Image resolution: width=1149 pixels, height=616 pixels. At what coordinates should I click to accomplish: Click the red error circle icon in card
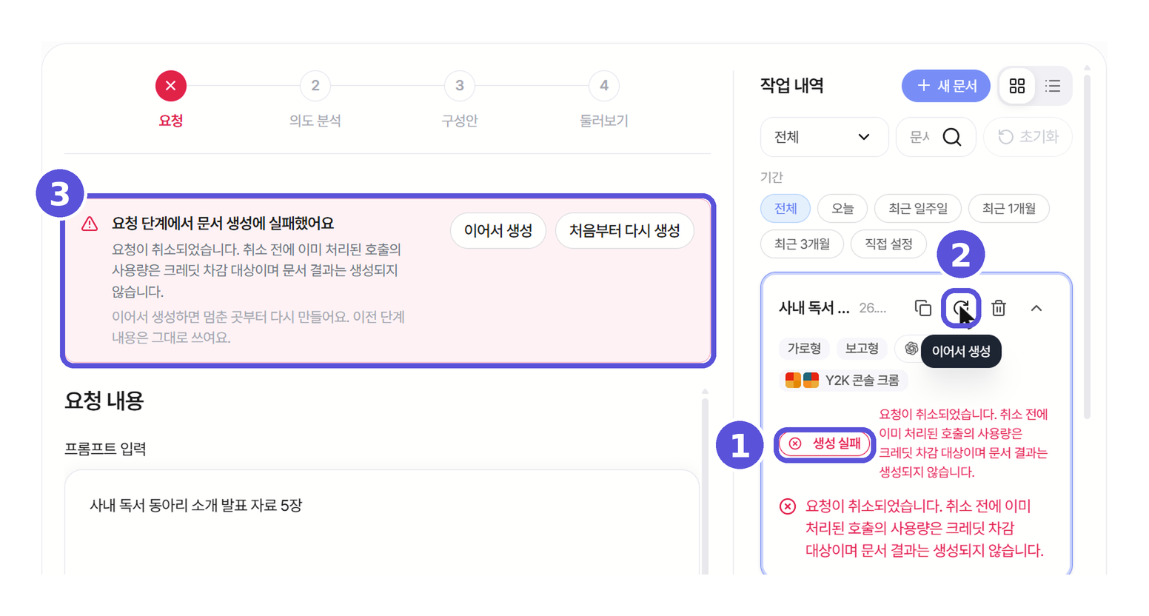tap(788, 506)
